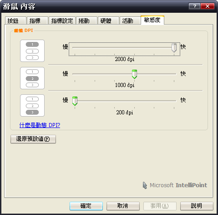Switch to the 按鈕 tab
Viewport: 218px width, 215px height.
15,20
